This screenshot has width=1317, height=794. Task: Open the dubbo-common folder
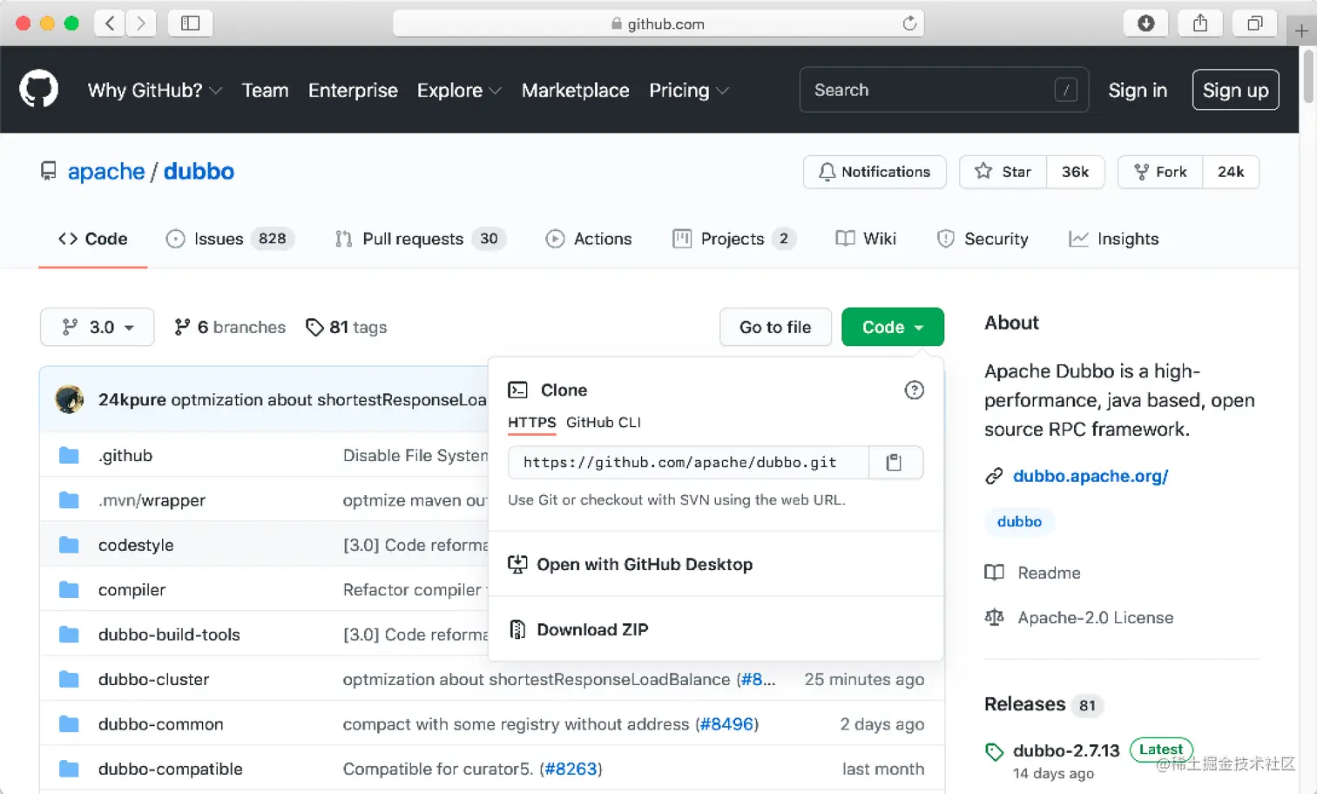pyautogui.click(x=161, y=724)
